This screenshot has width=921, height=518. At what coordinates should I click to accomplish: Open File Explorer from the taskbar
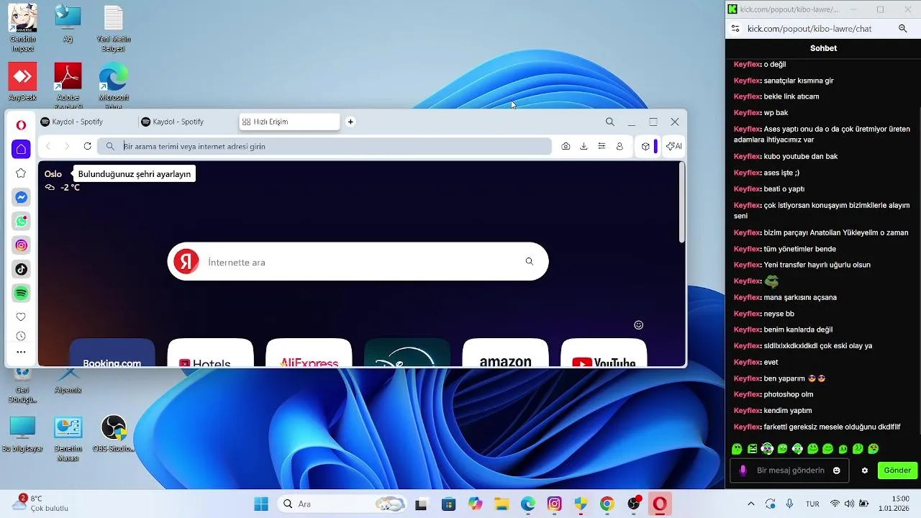pos(501,504)
